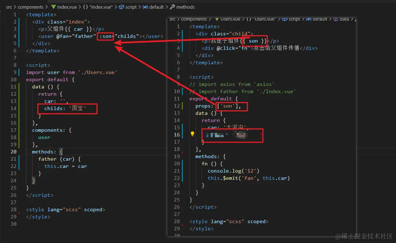
Task: Open the data breadcrumb in Users.vue editor
Action: [344, 19]
